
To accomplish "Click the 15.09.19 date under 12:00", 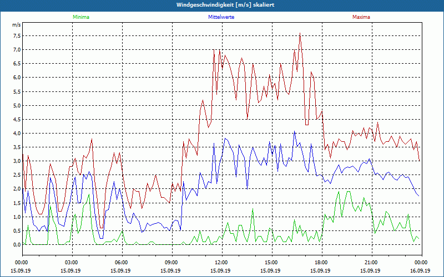I will pos(220,270).
